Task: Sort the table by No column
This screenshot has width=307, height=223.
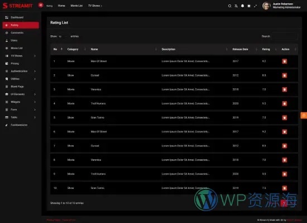Action: [57, 49]
